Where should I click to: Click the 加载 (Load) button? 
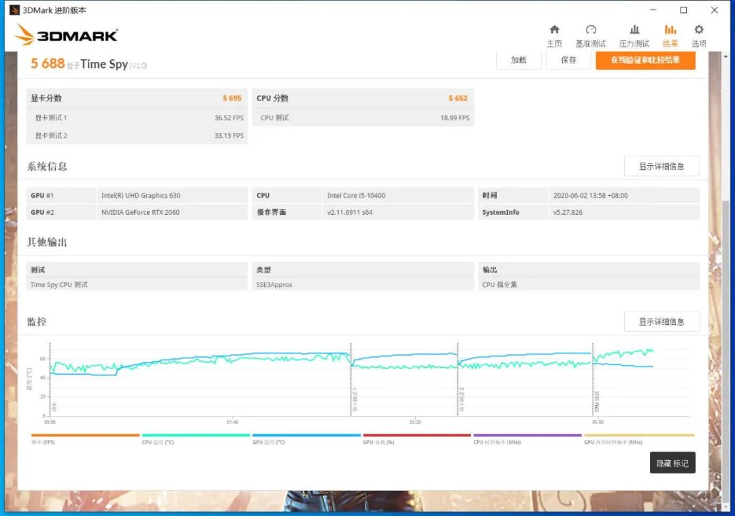[x=519, y=60]
